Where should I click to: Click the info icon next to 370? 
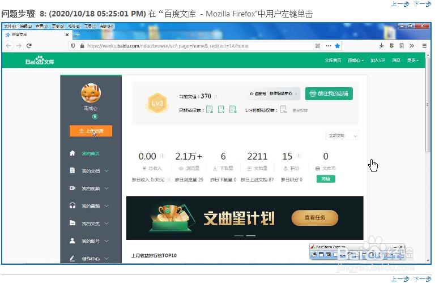click(216, 96)
